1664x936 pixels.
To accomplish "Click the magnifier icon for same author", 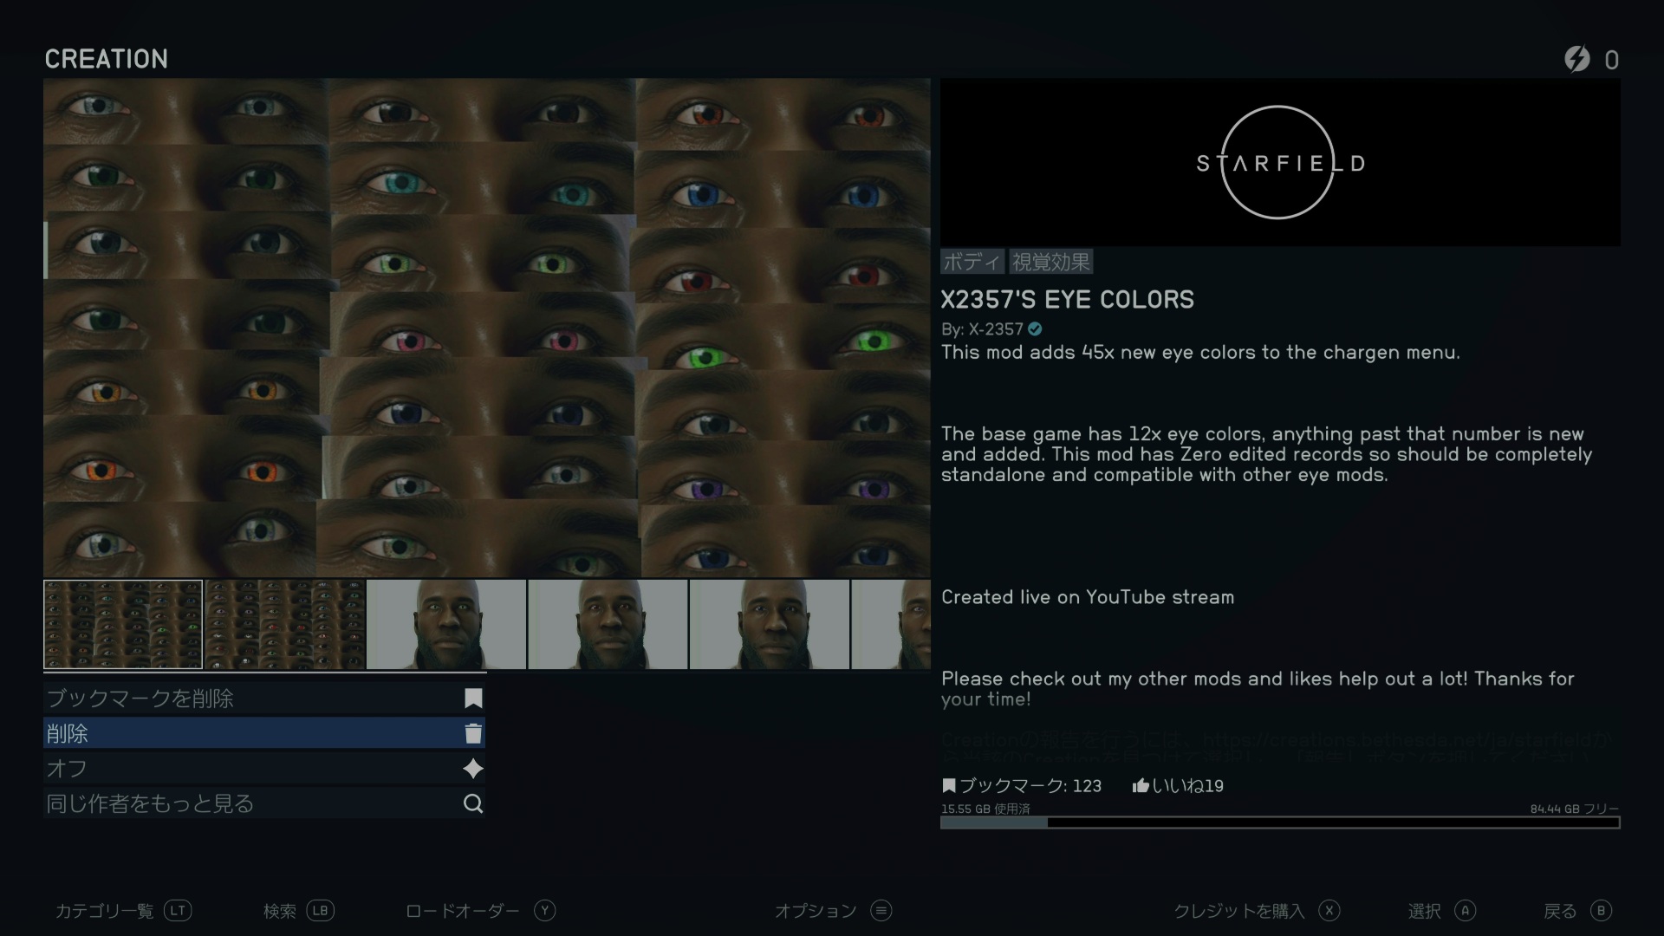I will coord(473,804).
